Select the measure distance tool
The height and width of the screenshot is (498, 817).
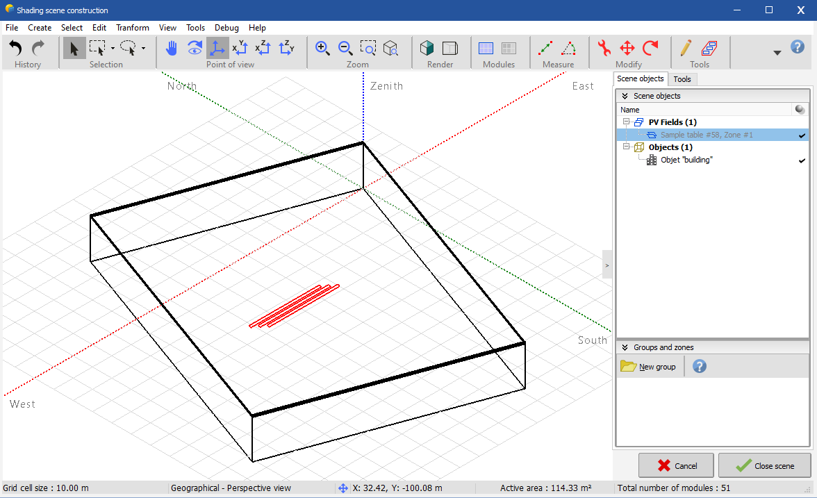(545, 49)
